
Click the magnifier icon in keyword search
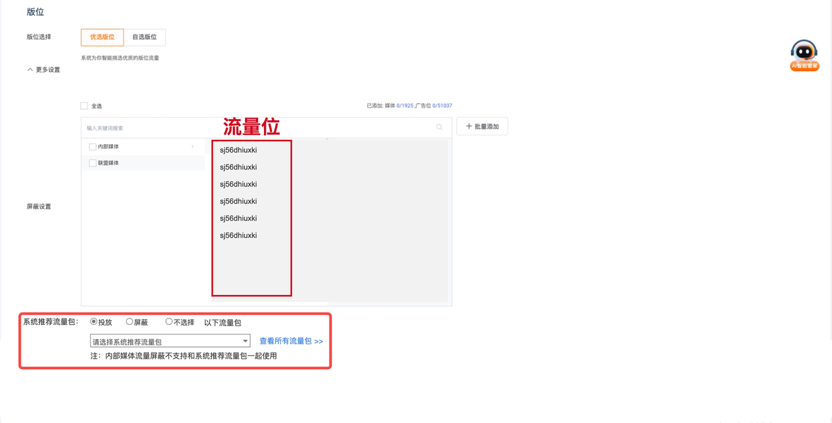(439, 127)
